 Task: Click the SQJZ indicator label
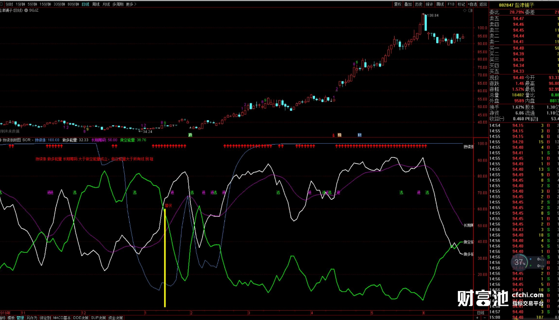(x=34, y=10)
